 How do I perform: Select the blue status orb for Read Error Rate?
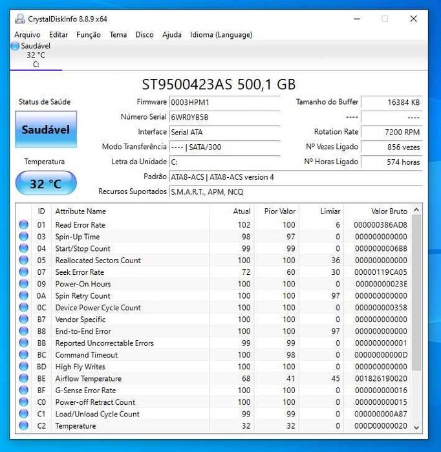tap(24, 224)
